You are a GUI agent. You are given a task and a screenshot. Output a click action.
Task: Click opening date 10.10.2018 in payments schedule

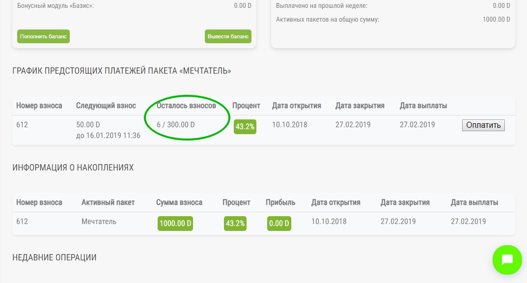coord(289,125)
